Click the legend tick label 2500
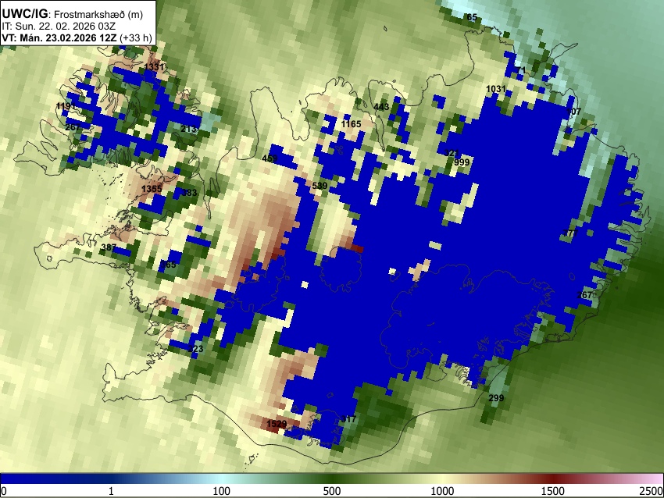 pyautogui.click(x=652, y=491)
